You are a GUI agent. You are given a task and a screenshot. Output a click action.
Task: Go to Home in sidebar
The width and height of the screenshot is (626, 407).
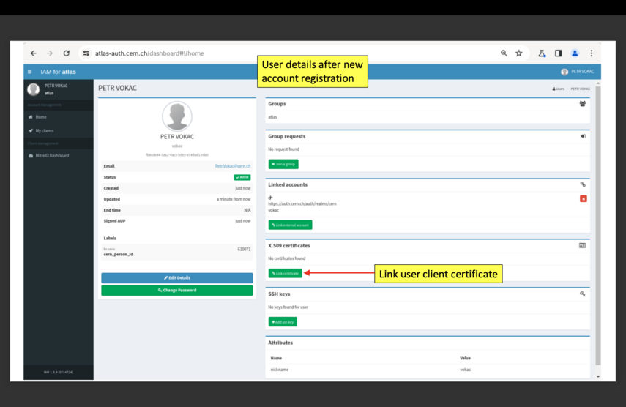[41, 117]
